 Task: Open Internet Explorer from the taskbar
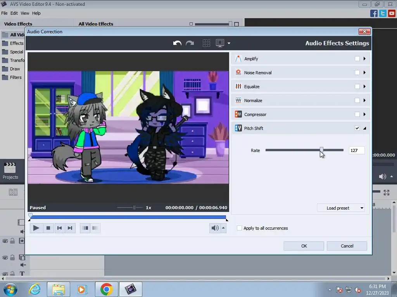35,289
